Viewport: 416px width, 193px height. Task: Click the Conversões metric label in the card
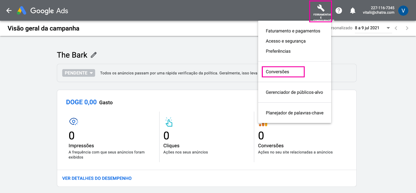click(271, 146)
